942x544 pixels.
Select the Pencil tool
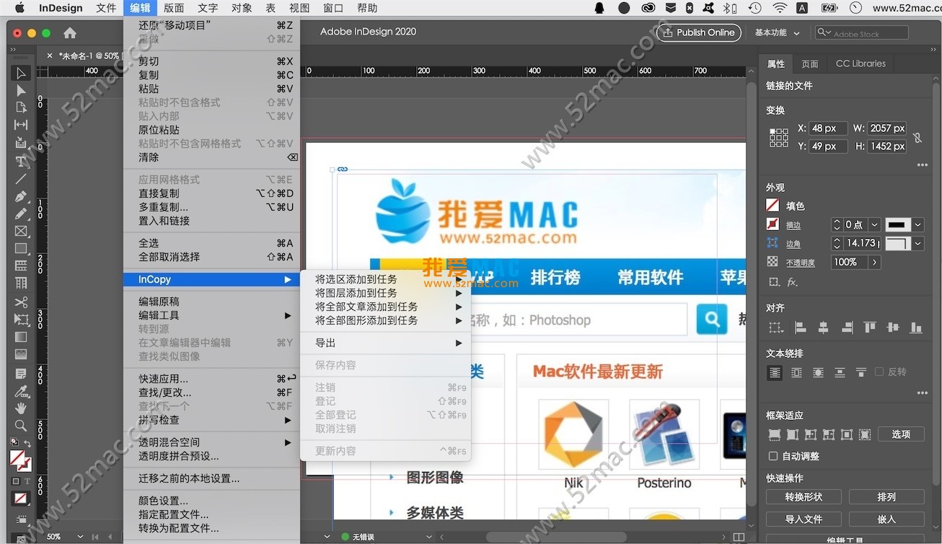[x=21, y=214]
